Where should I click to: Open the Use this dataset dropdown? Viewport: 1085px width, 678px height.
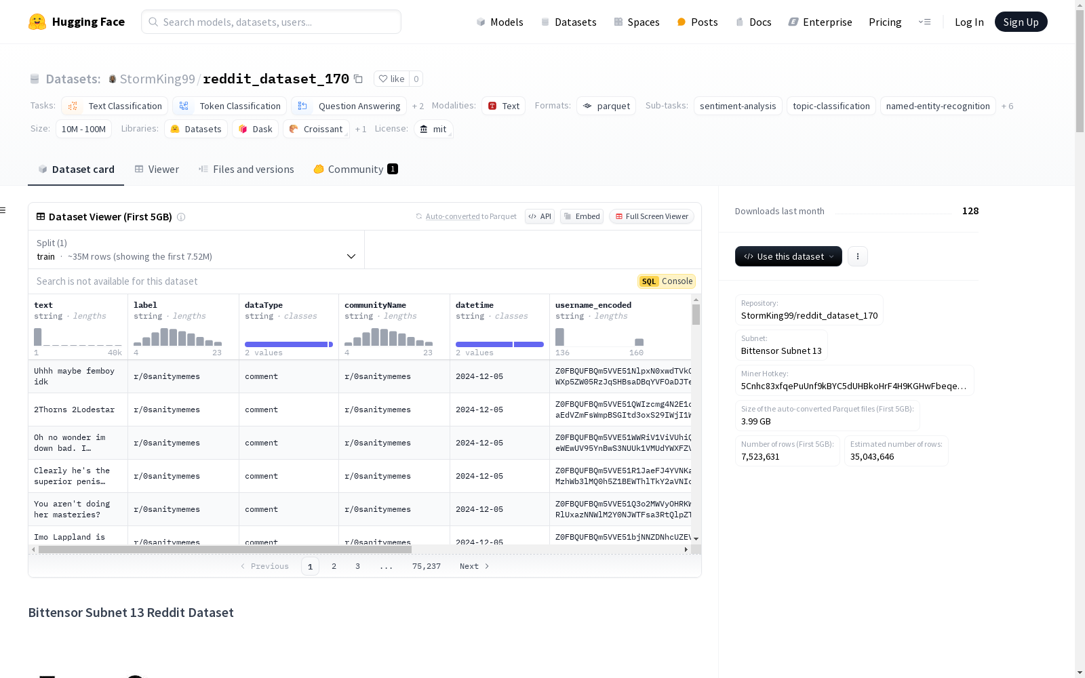[x=789, y=256]
